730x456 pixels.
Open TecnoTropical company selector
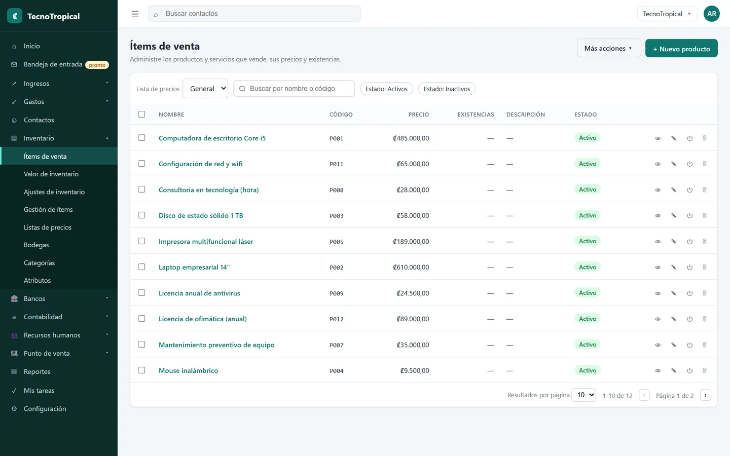pyautogui.click(x=667, y=14)
